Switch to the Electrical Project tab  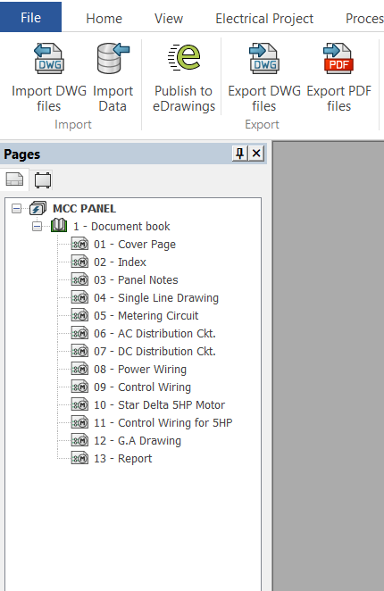[264, 19]
